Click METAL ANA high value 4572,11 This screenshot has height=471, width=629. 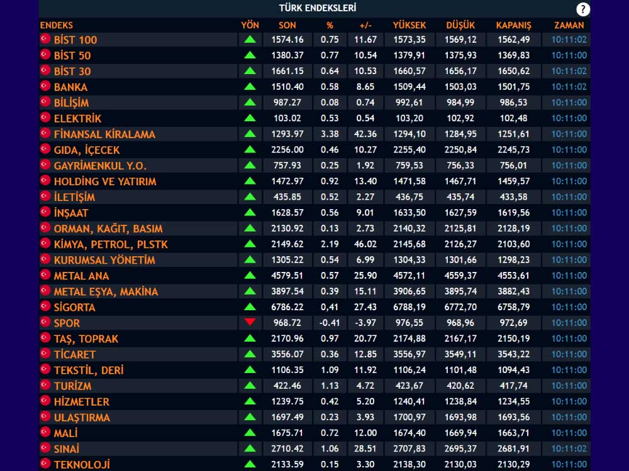point(409,276)
